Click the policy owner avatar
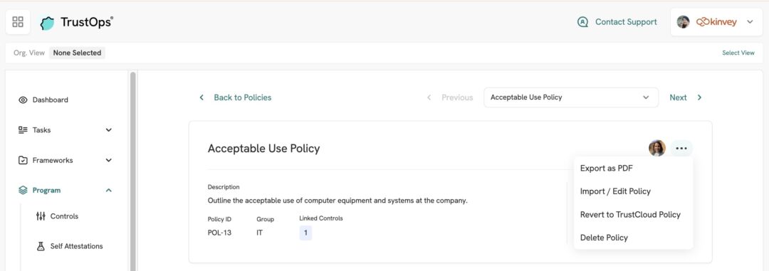 click(x=657, y=148)
